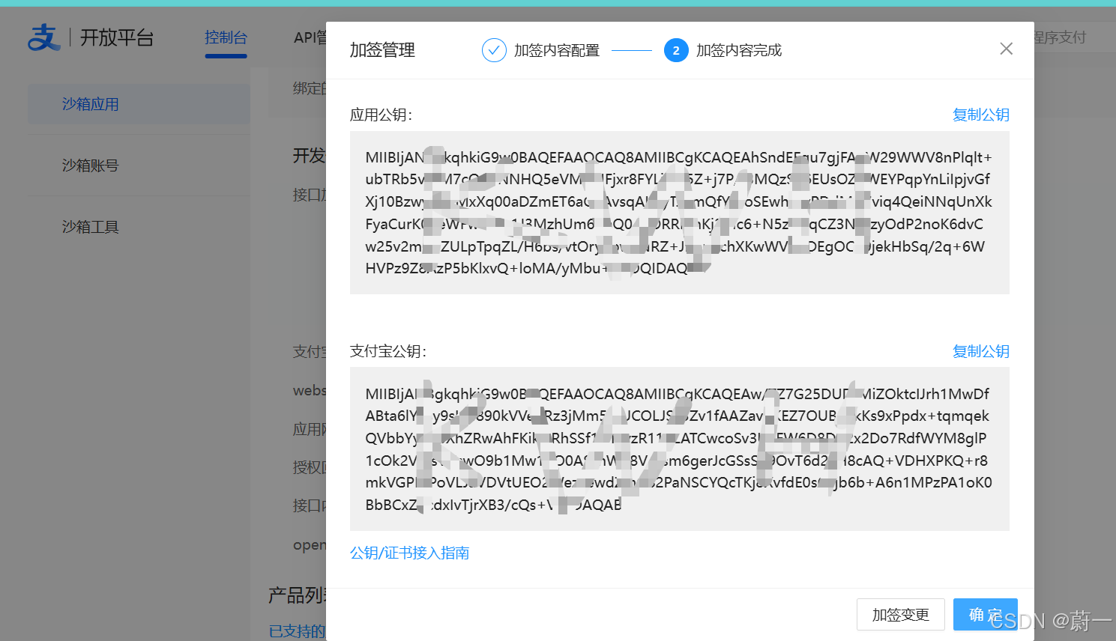Image resolution: width=1116 pixels, height=641 pixels.
Task: Open the 已支持的 link behind dialog
Action: point(297,631)
